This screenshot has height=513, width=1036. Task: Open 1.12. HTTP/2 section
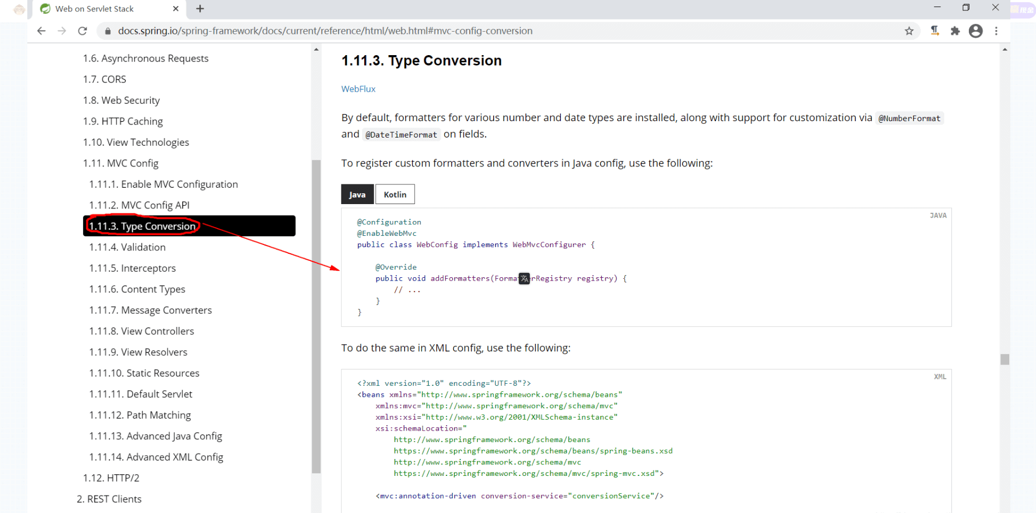tap(111, 478)
